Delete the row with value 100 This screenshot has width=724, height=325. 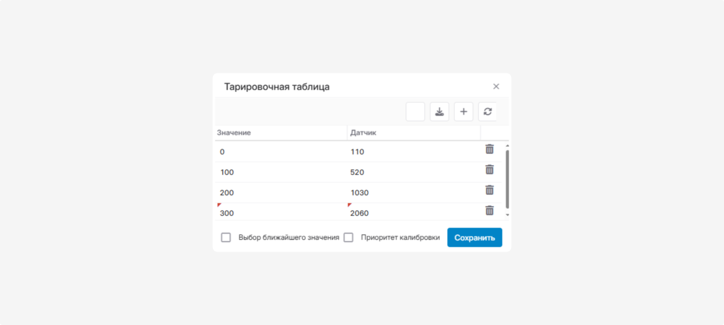[489, 170]
